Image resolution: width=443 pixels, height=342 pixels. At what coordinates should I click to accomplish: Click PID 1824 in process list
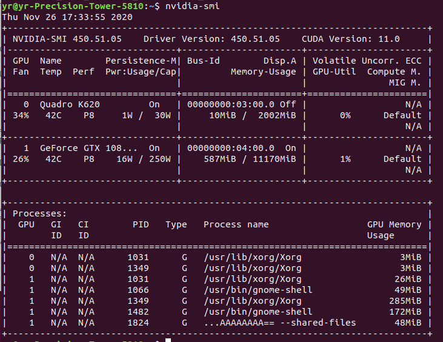tap(138, 323)
